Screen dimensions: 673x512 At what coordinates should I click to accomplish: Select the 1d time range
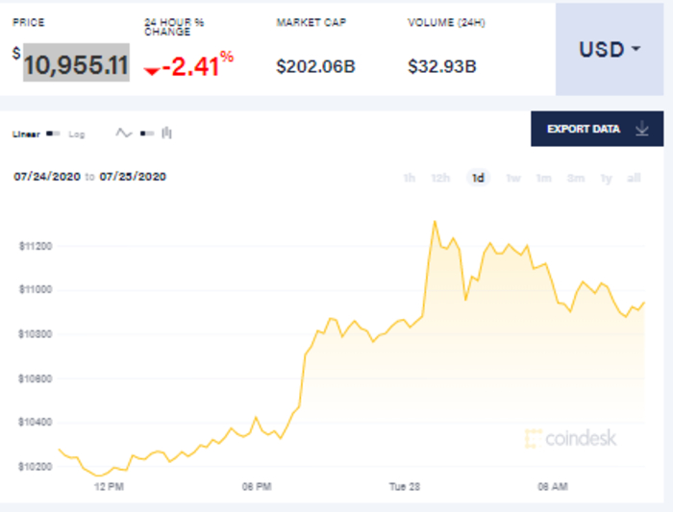477,178
